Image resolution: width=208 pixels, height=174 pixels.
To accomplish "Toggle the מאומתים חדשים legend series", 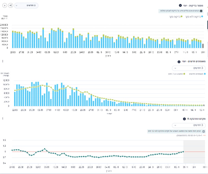I will (197, 74).
